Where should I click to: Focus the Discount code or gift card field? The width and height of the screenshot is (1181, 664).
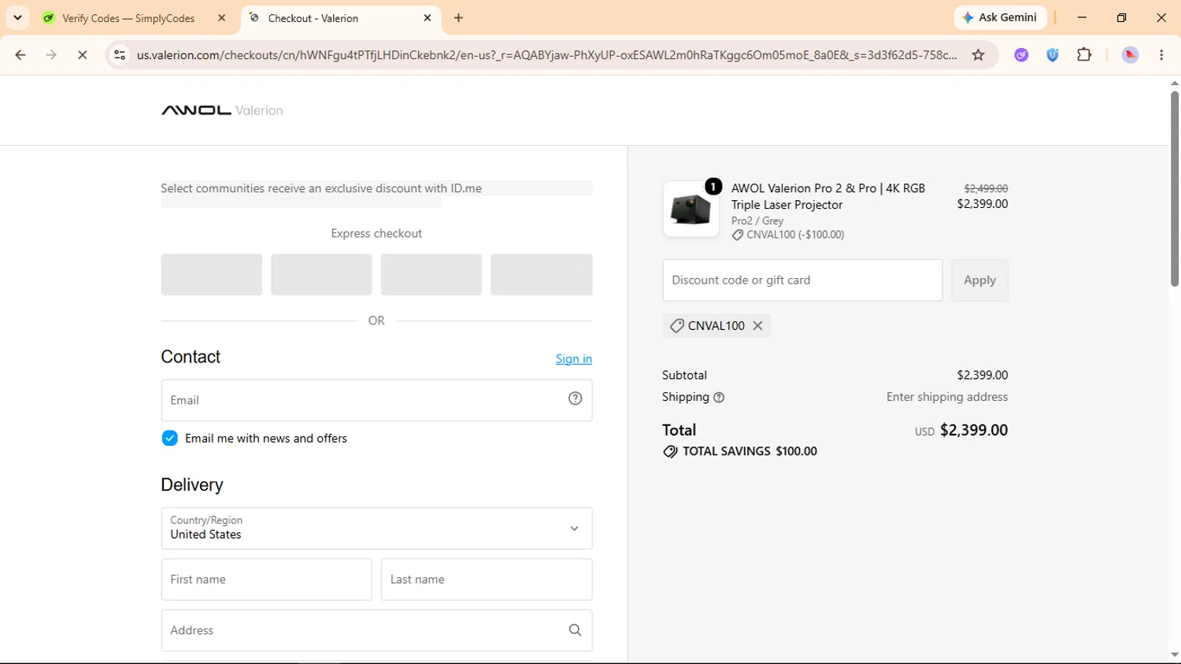pos(802,280)
